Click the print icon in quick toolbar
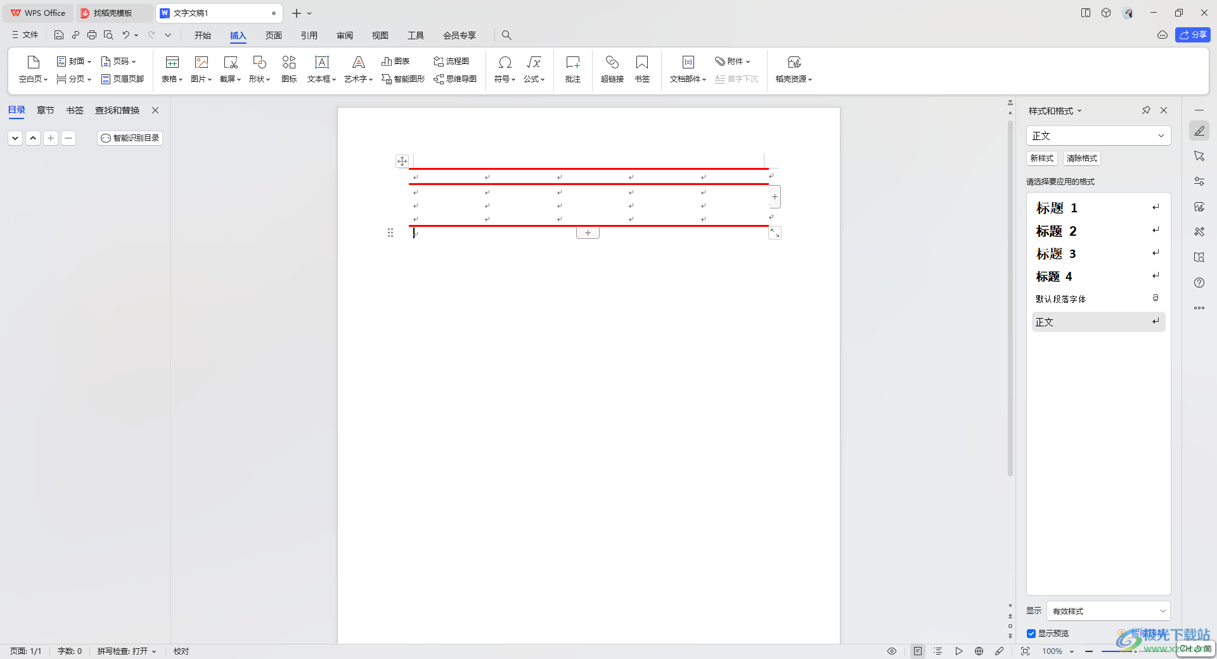This screenshot has width=1217, height=659. pyautogui.click(x=92, y=35)
